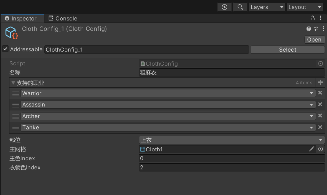The image size is (327, 195).
Task: Open the Layout dropdown
Action: click(x=305, y=7)
